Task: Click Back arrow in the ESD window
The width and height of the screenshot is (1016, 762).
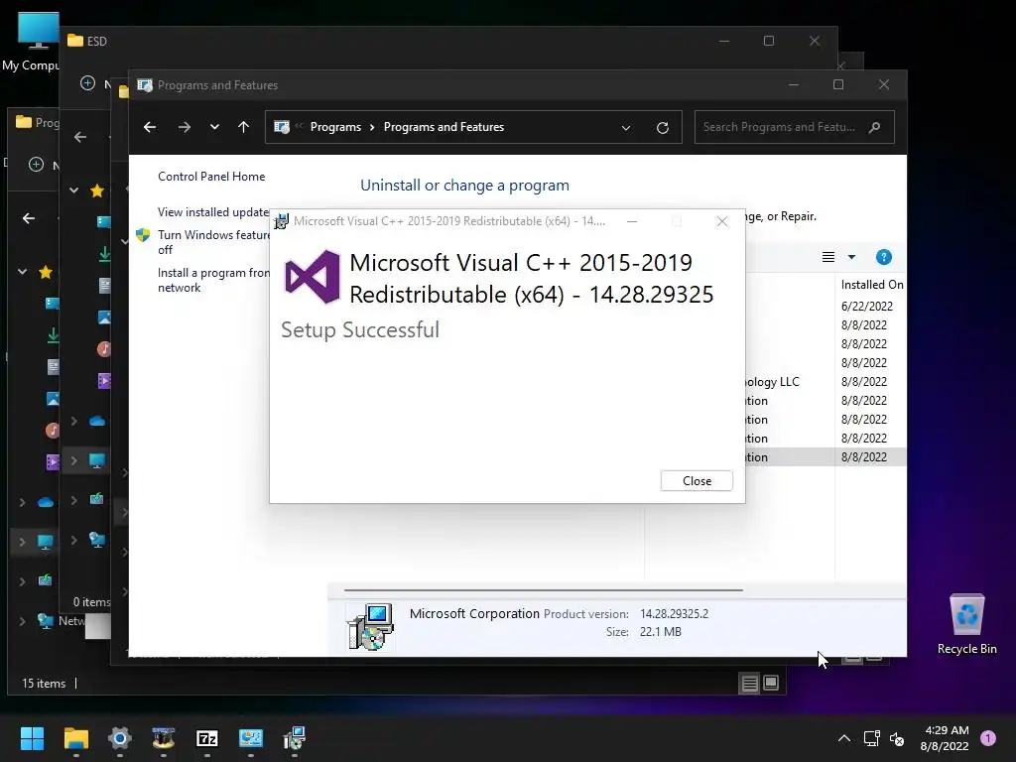Action: pos(80,137)
